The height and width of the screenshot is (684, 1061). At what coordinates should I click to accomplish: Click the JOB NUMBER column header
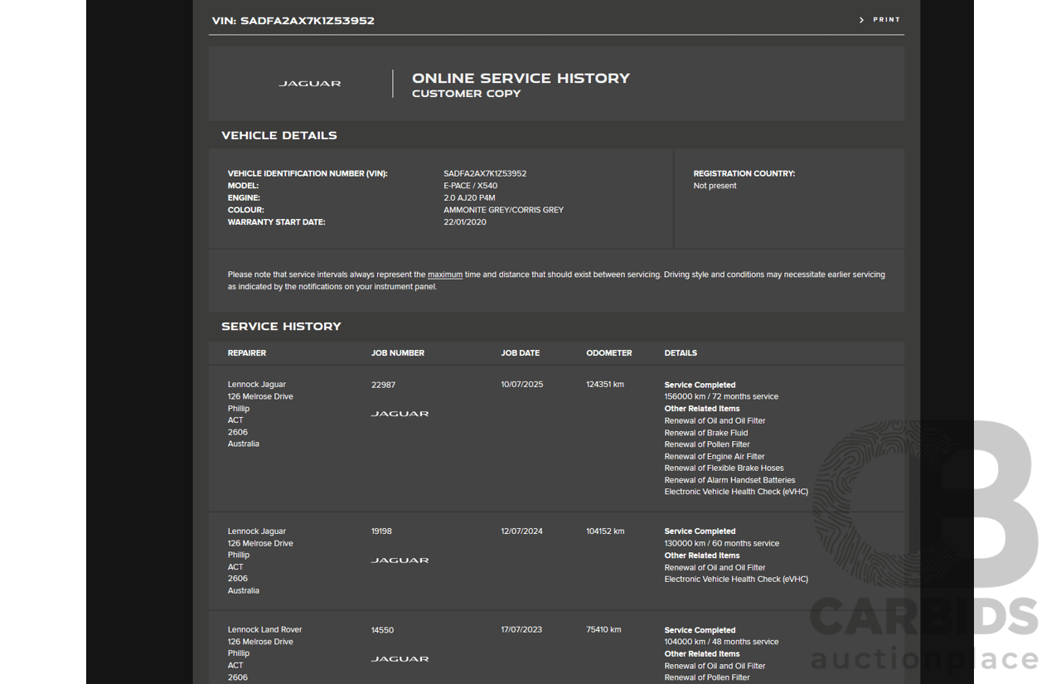398,353
